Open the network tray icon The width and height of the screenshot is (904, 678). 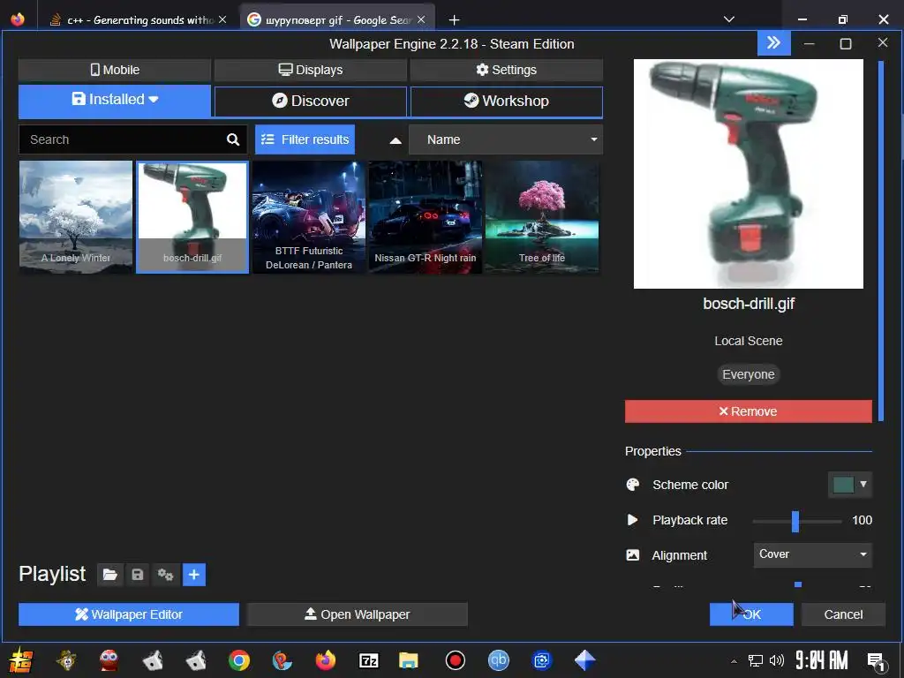click(x=755, y=660)
